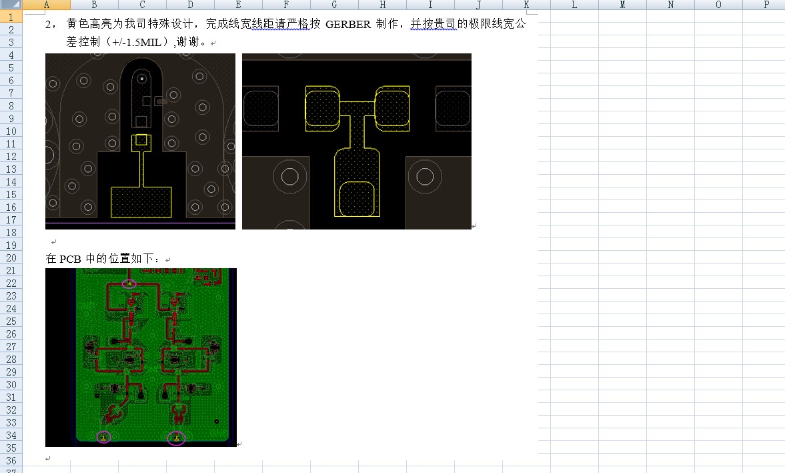The height and width of the screenshot is (473, 785).
Task: Select row 20 header
Action: pos(11,258)
